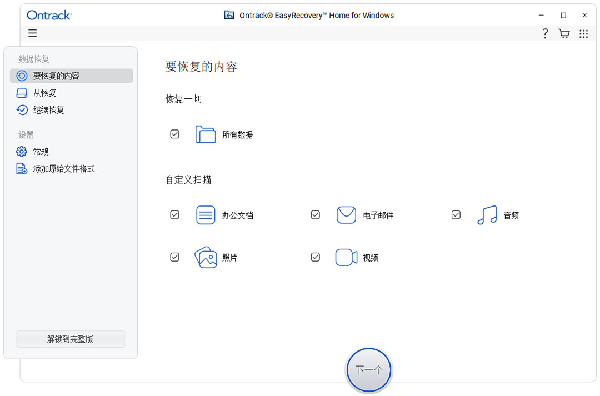Click the help question mark icon
The image size is (600, 396).
pyautogui.click(x=545, y=33)
